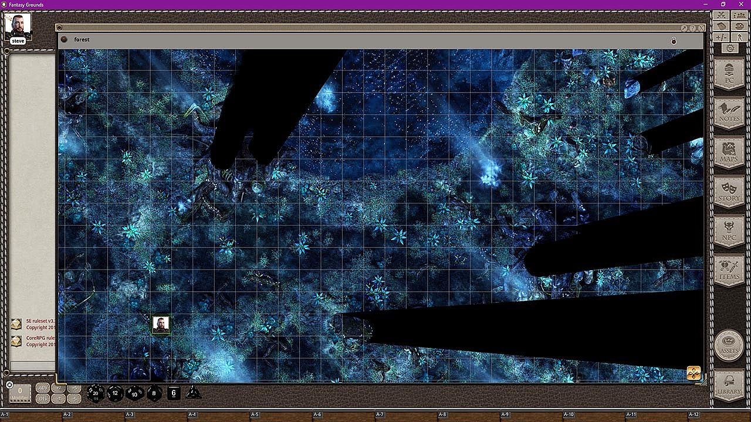The image size is (751, 422).
Task: Click the forest map lock icon
Action: (x=674, y=40)
